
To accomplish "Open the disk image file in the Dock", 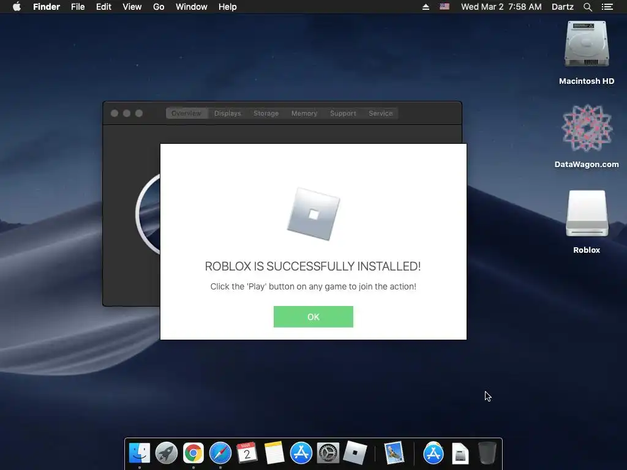I will click(460, 453).
